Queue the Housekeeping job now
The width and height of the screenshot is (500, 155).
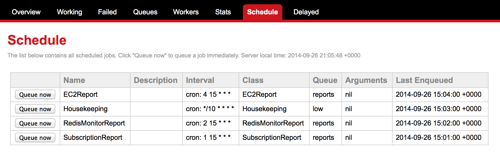tap(35, 109)
